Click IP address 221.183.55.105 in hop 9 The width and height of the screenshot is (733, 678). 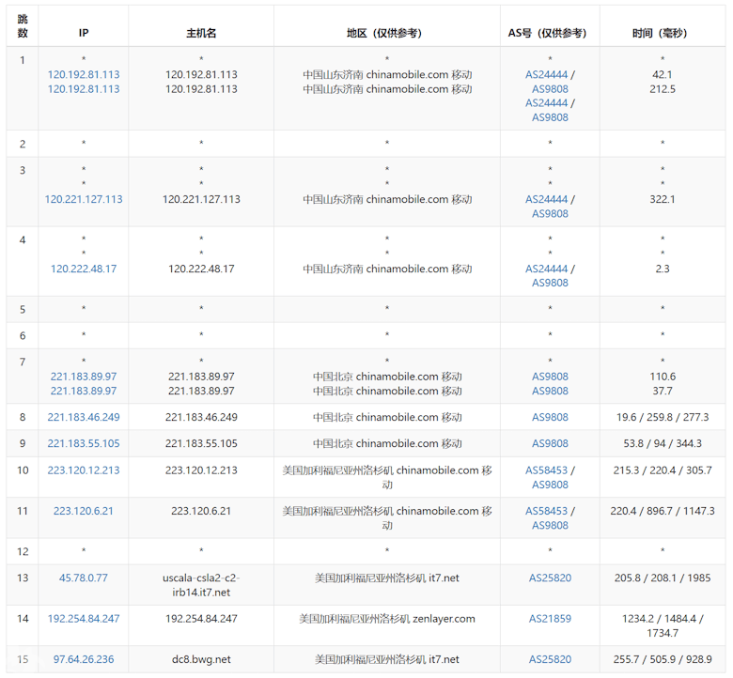pyautogui.click(x=84, y=443)
